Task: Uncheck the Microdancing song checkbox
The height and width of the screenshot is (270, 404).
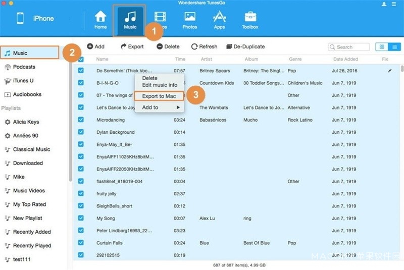Action: pos(81,120)
